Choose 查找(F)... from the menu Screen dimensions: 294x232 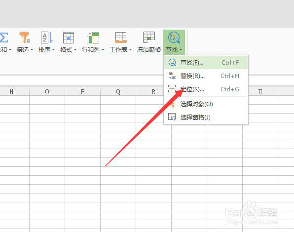coord(206,63)
